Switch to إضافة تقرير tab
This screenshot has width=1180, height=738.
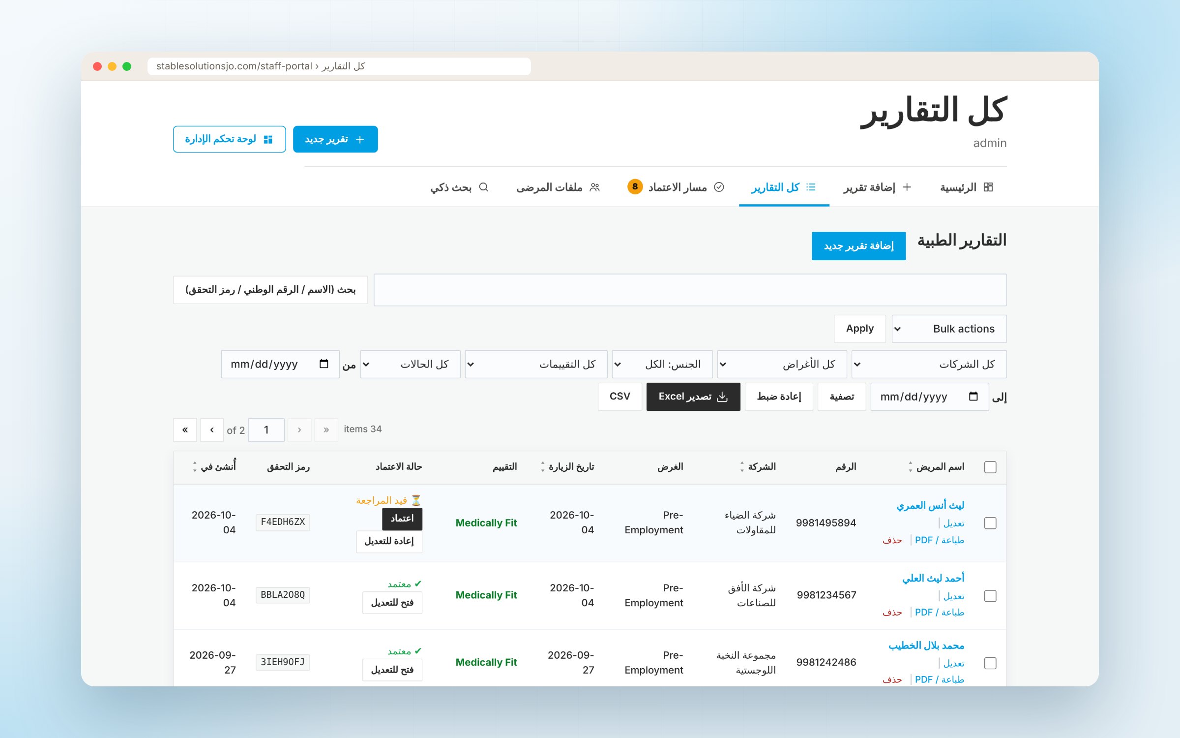tap(878, 187)
